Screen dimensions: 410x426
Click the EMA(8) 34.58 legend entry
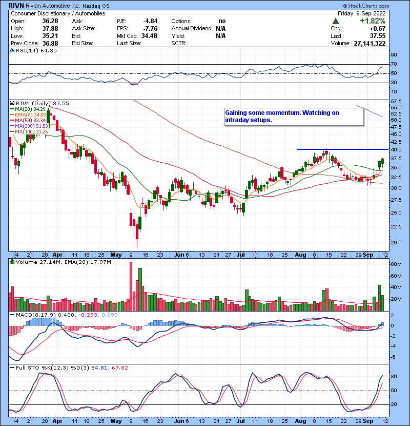28,115
